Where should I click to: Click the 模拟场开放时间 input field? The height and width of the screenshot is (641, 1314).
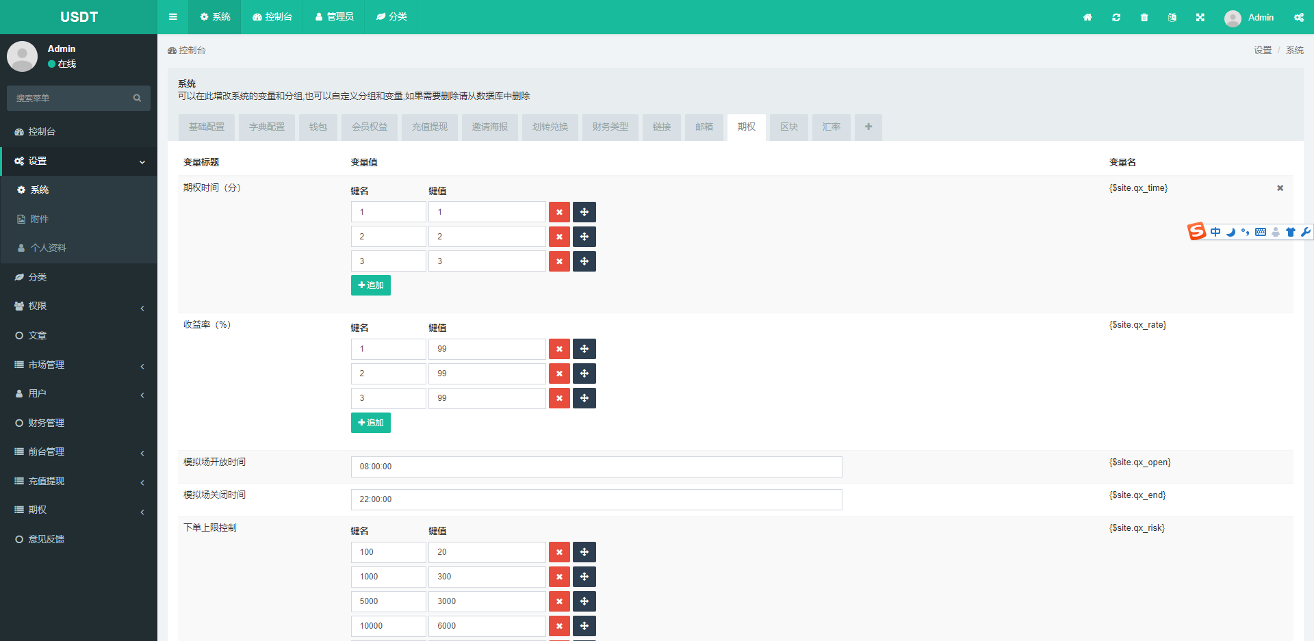point(596,467)
